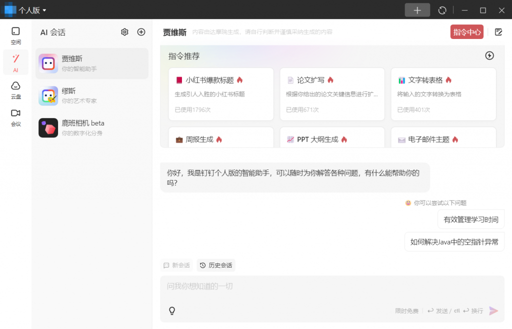This screenshot has height=329, width=512.
Task: Open the 会议 meeting icon
Action: point(15,117)
